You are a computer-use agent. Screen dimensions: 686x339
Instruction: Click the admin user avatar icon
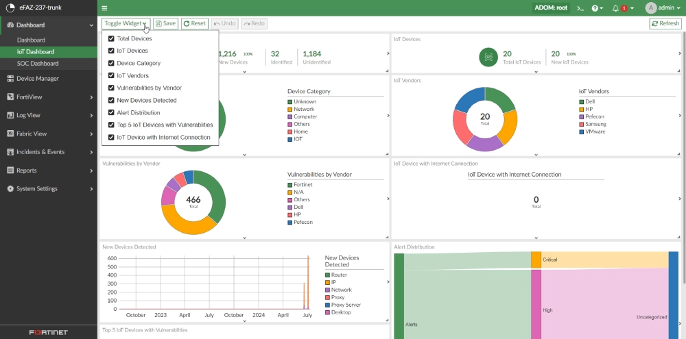pos(650,8)
